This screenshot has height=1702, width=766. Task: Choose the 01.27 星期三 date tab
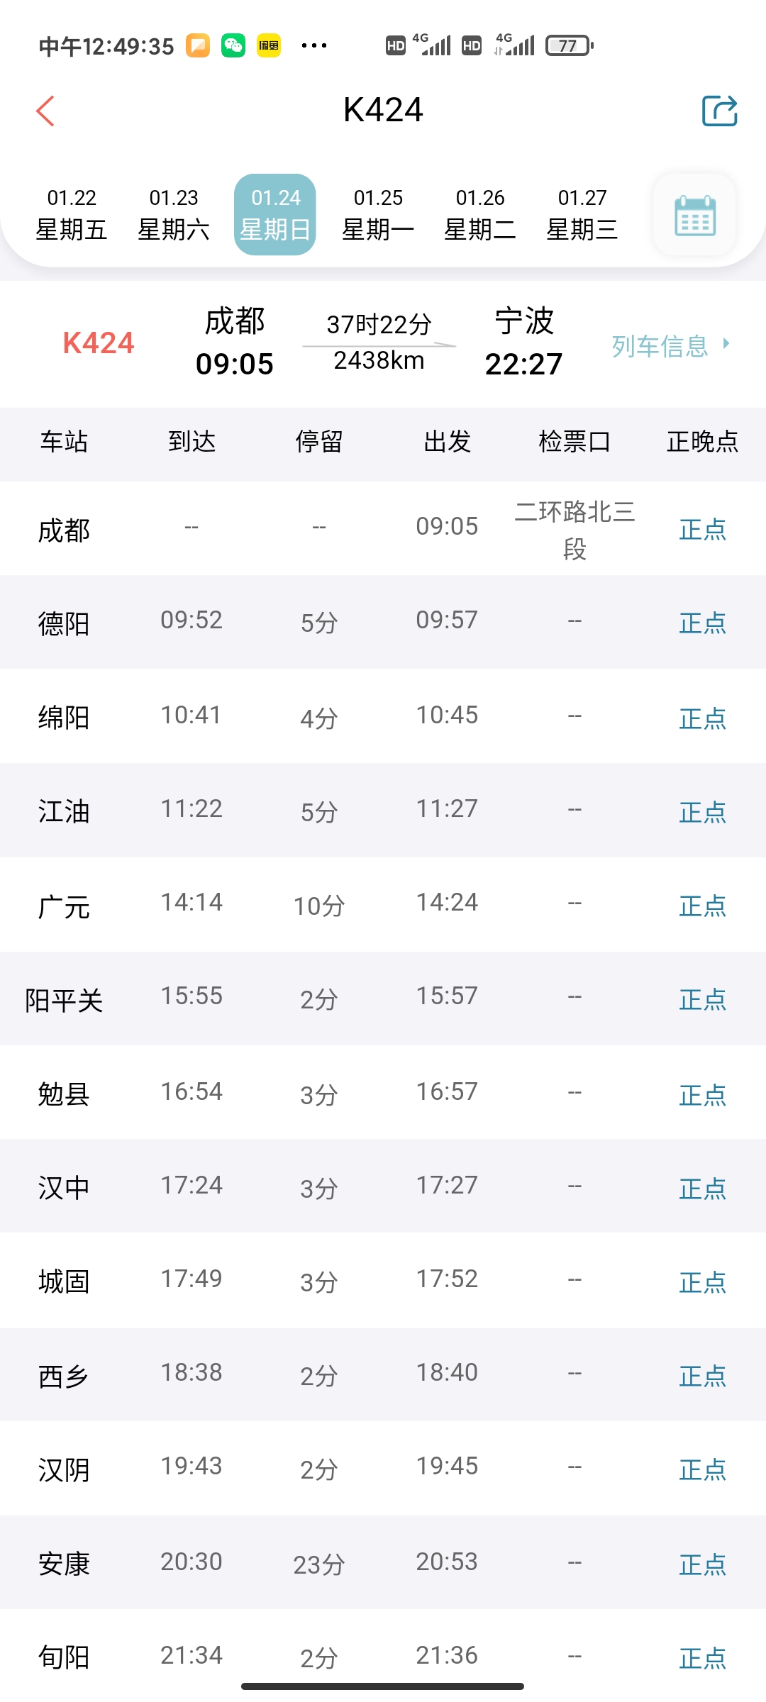[x=582, y=214]
